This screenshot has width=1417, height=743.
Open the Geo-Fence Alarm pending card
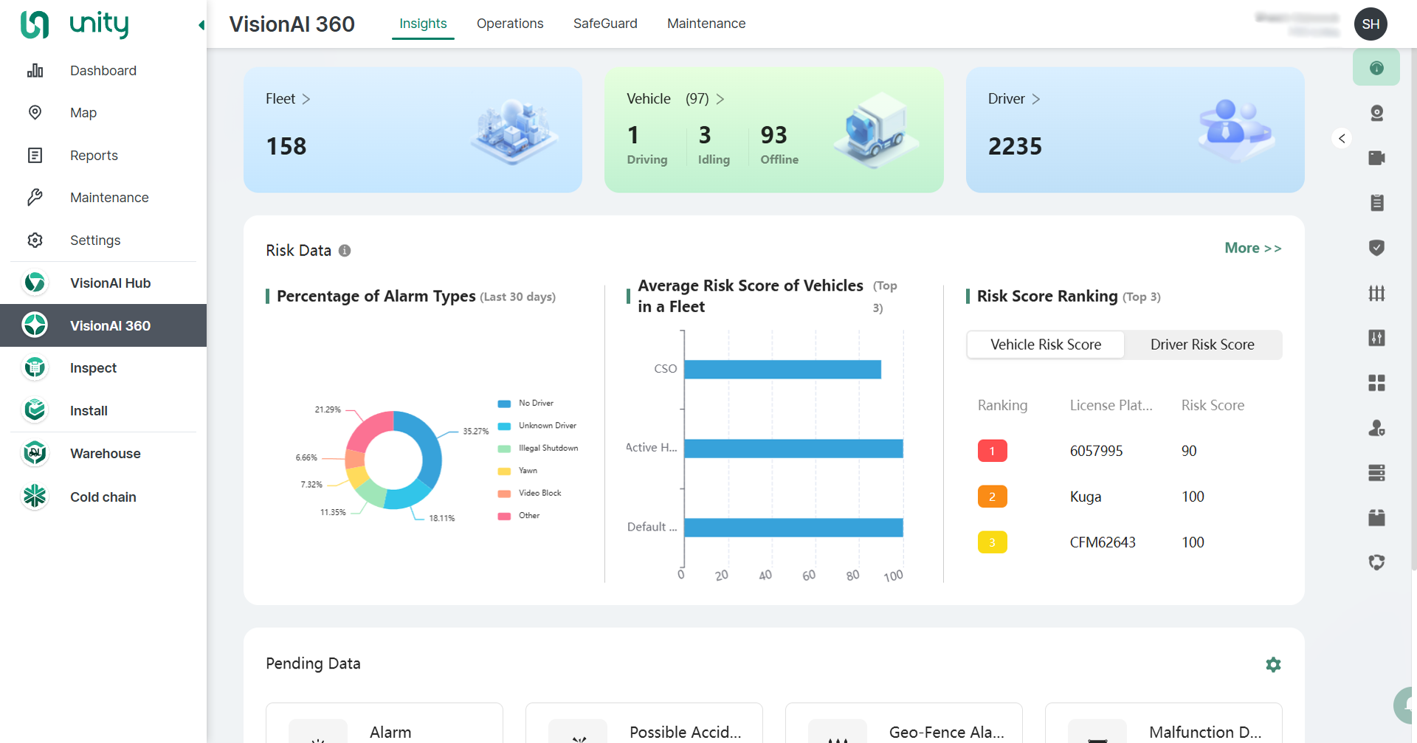pyautogui.click(x=904, y=723)
